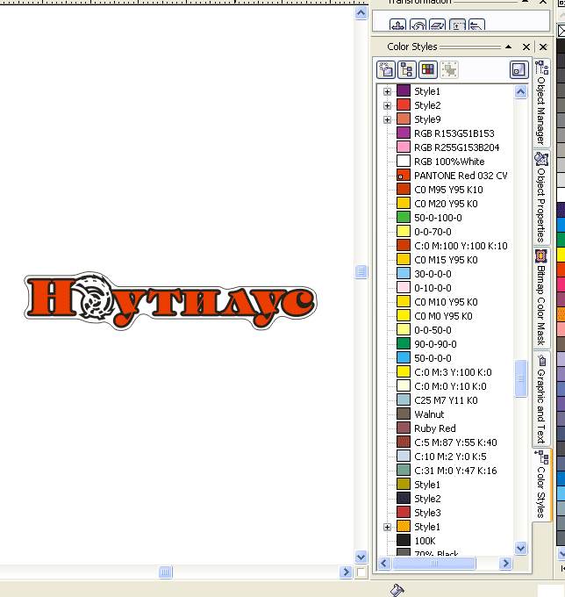565x597 pixels.
Task: Collapse the Color Styles docker with arrow
Action: pyautogui.click(x=509, y=47)
